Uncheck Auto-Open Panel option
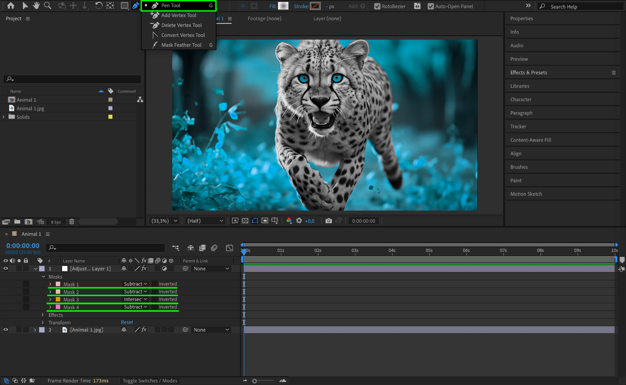 pyautogui.click(x=430, y=6)
